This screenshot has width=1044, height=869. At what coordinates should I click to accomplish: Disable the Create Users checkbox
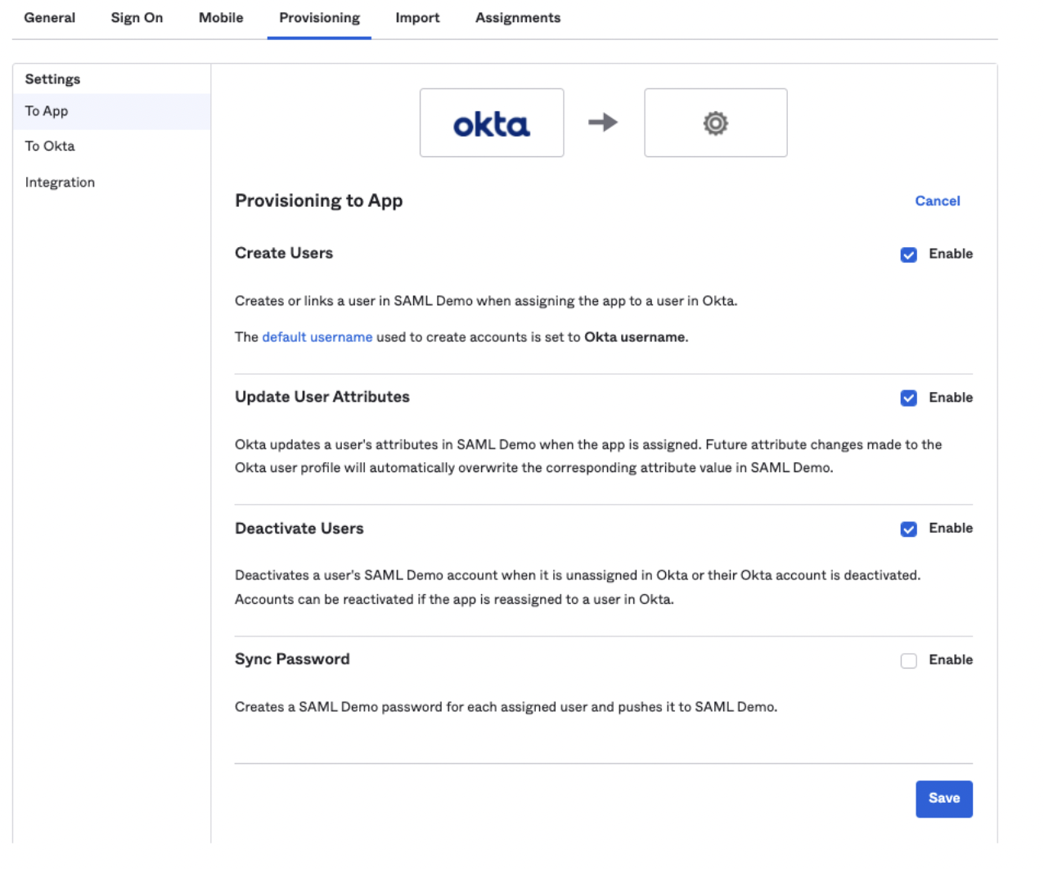coord(908,254)
